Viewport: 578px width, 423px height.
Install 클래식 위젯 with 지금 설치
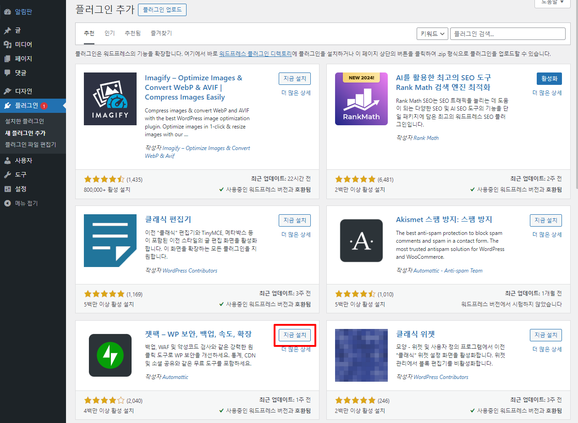tap(546, 335)
